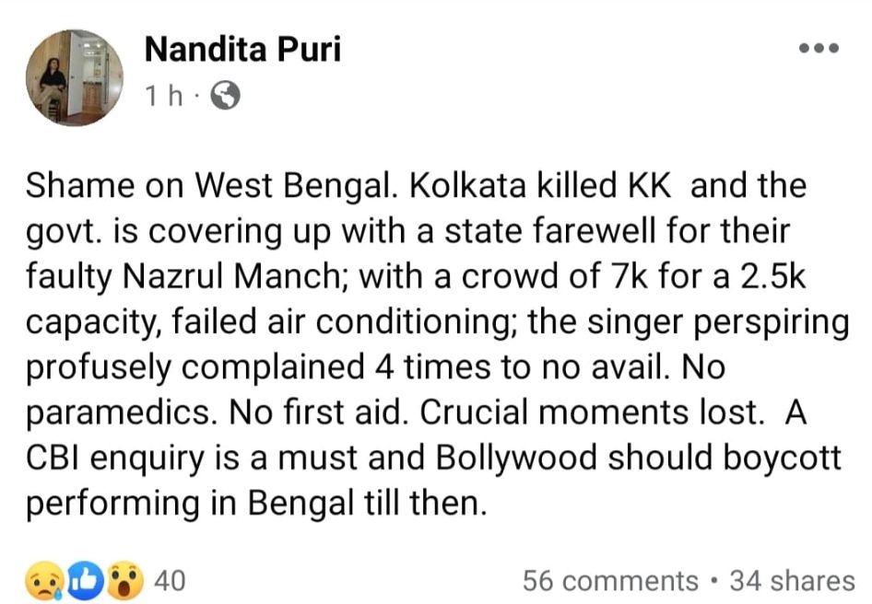
Task: Open Nandita Puri's profile picture
Action: tap(74, 77)
